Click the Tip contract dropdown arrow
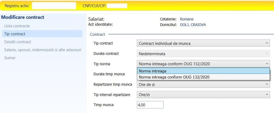Viewport: 274px width, 113px height. tap(267, 43)
